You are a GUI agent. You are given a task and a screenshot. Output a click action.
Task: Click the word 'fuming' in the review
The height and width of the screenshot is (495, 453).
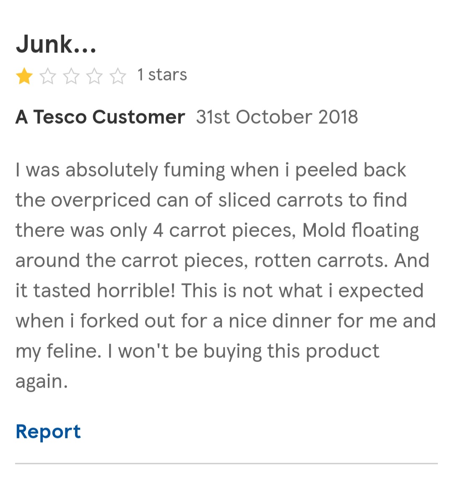195,171
